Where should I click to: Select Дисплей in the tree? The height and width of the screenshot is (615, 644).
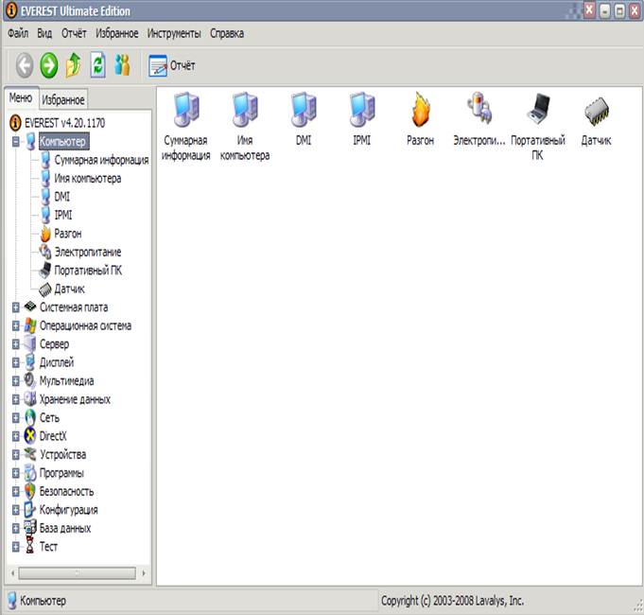(x=57, y=362)
